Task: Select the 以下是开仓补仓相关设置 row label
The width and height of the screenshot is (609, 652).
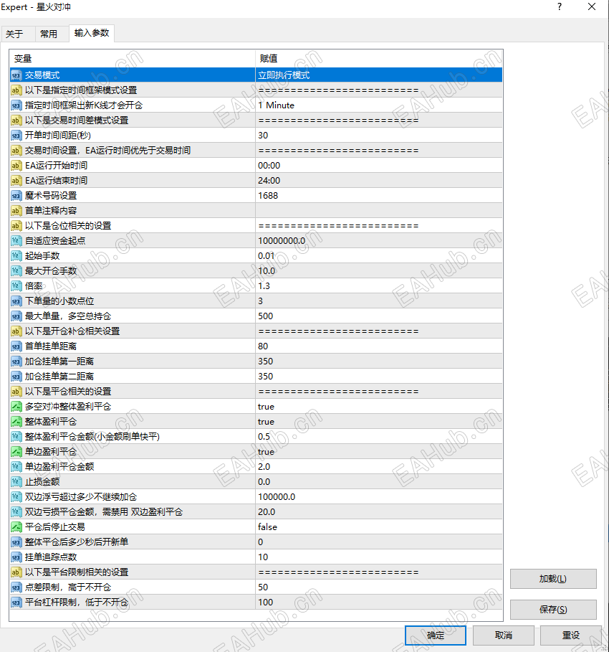Action: click(72, 331)
